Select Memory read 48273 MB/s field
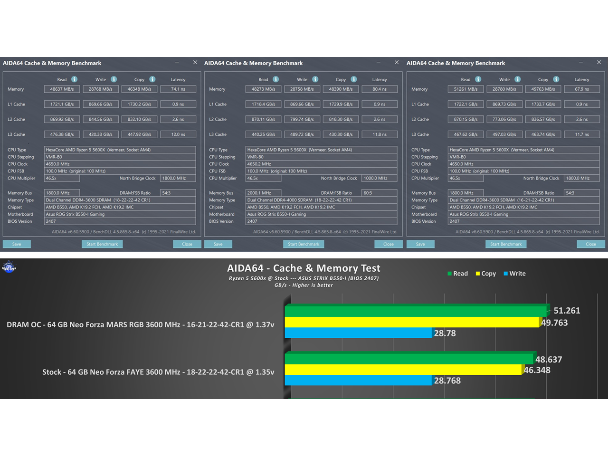The width and height of the screenshot is (608, 456). (x=264, y=89)
